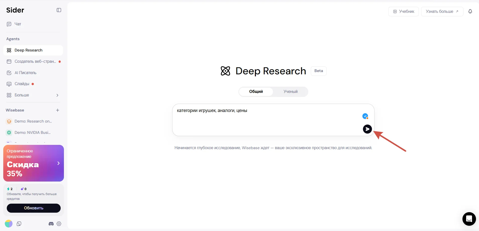Open the user avatar profile
This screenshot has width=479, height=231.
9,224
